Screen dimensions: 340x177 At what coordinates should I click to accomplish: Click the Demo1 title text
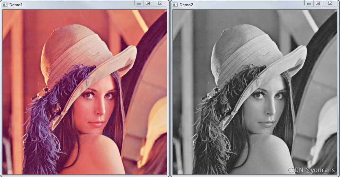[x=16, y=5]
